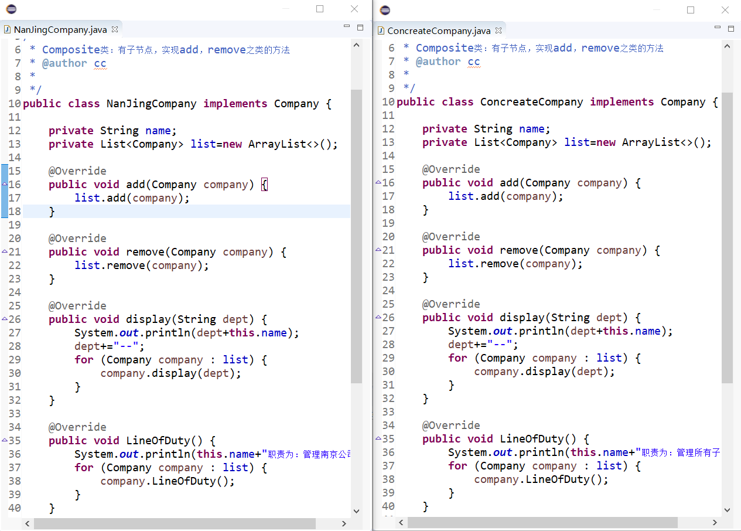Screen dimensions: 741x531
Task: Click override marker at line 26 in NanJingCompany
Action: point(5,319)
